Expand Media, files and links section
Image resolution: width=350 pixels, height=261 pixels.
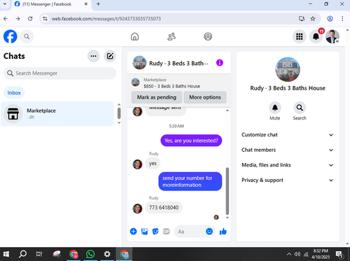click(x=288, y=165)
